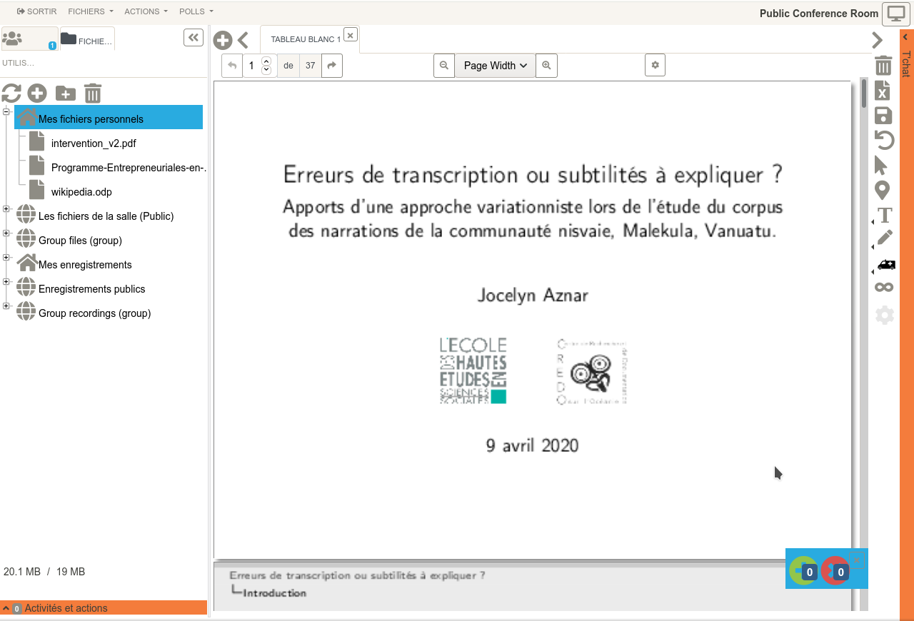Collapse the left sidebar panel
Screen dimensions: 914x621
coord(194,38)
